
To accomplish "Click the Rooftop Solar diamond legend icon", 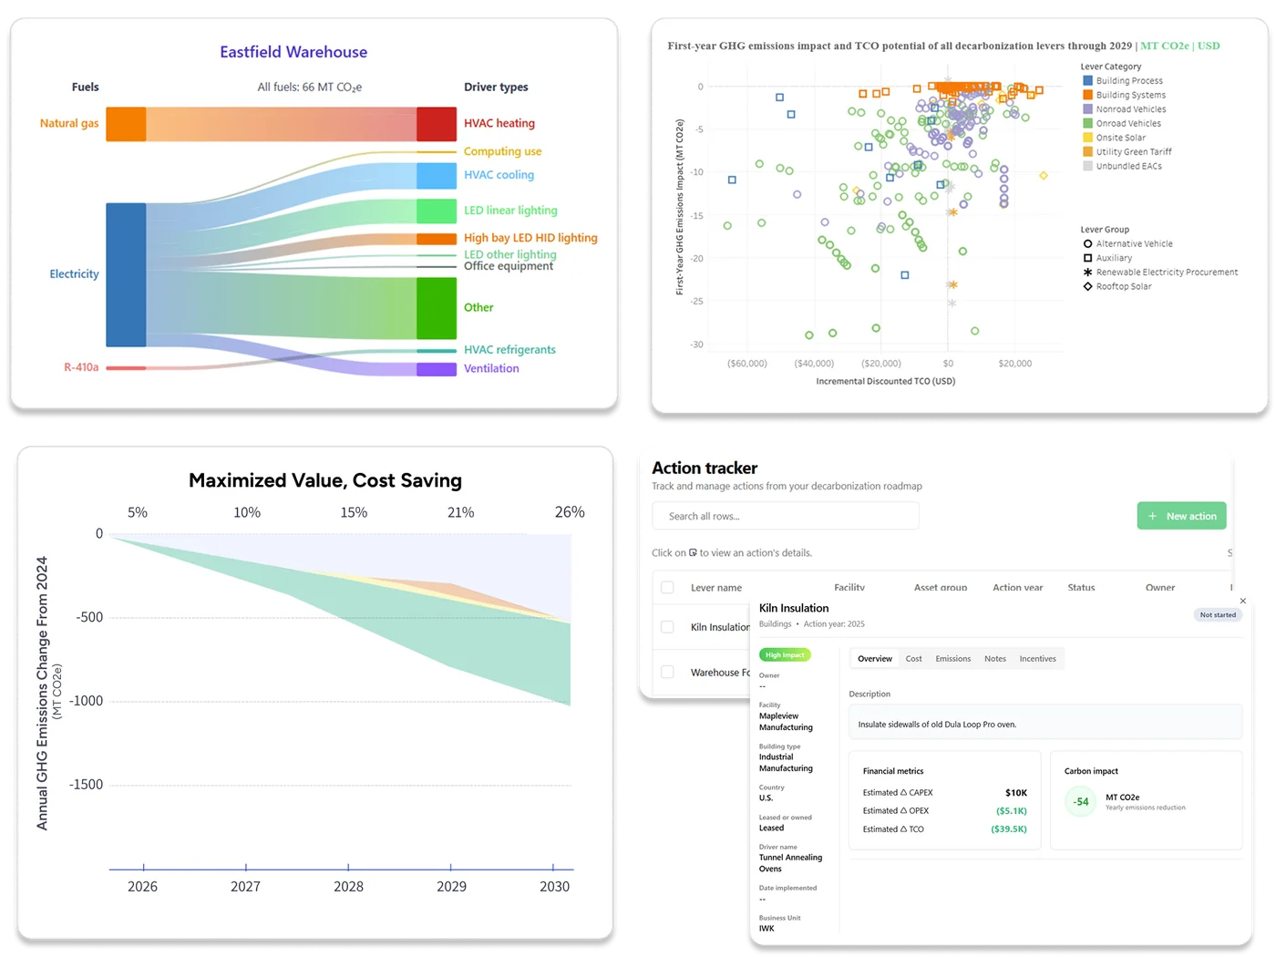I will coord(1087,286).
